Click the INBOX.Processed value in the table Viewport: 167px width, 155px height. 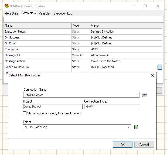(x=102, y=67)
